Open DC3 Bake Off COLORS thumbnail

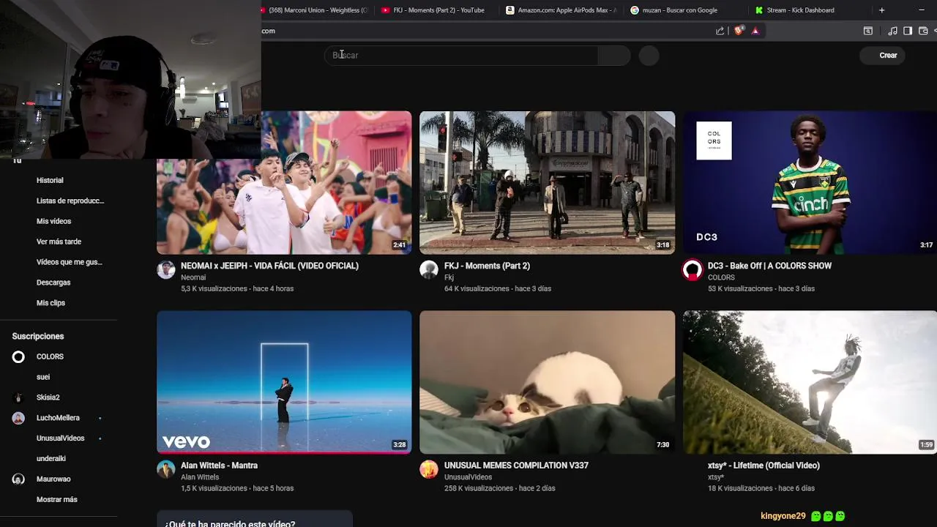810,182
